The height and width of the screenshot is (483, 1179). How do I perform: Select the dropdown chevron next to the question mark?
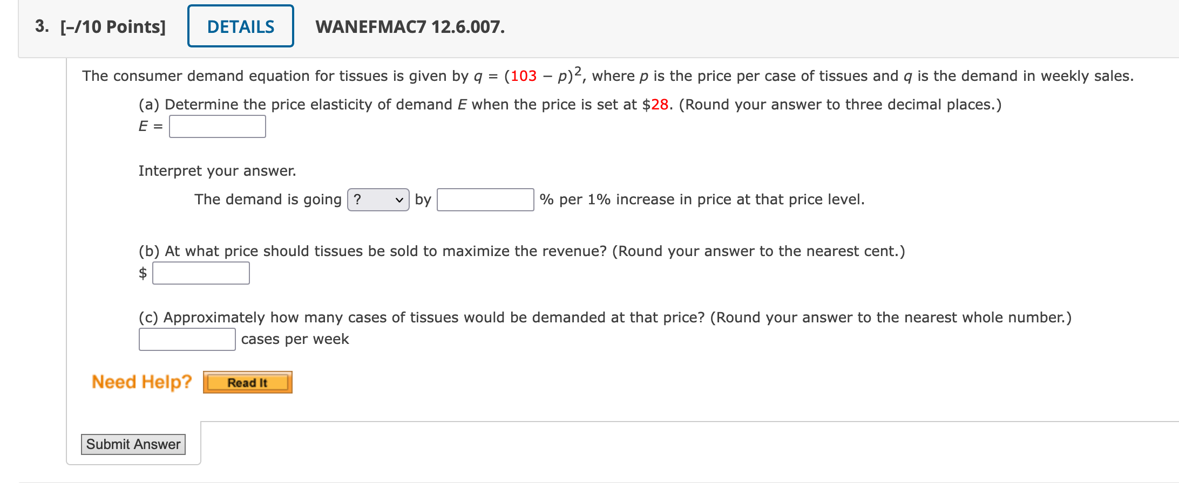[399, 199]
